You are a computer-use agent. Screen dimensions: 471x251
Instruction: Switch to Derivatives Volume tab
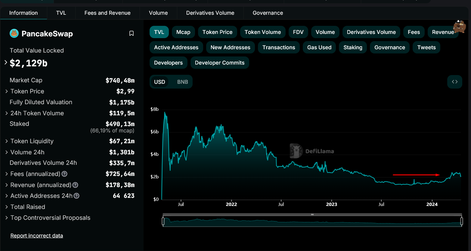(x=210, y=13)
